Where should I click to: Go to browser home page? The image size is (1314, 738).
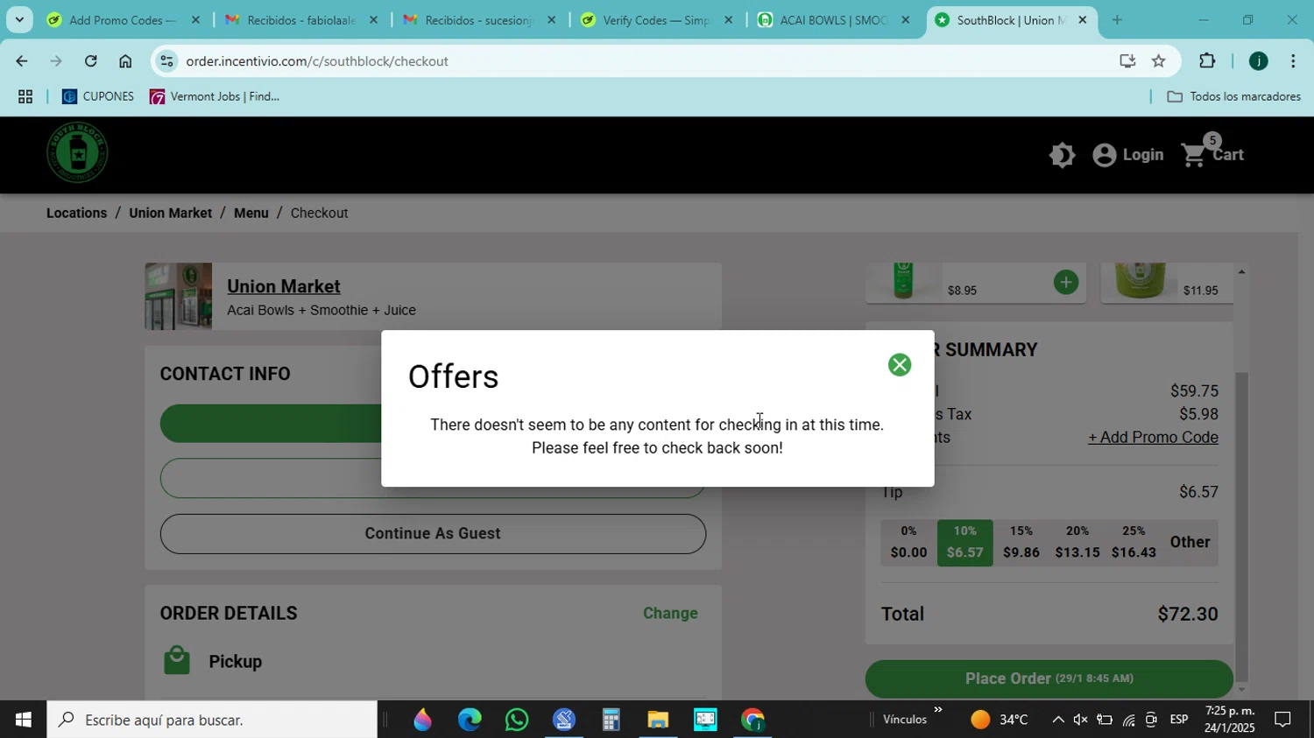tap(125, 61)
